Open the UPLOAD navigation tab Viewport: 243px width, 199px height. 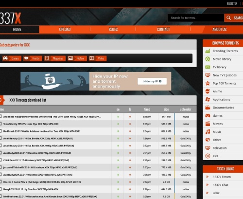coord(65,29)
